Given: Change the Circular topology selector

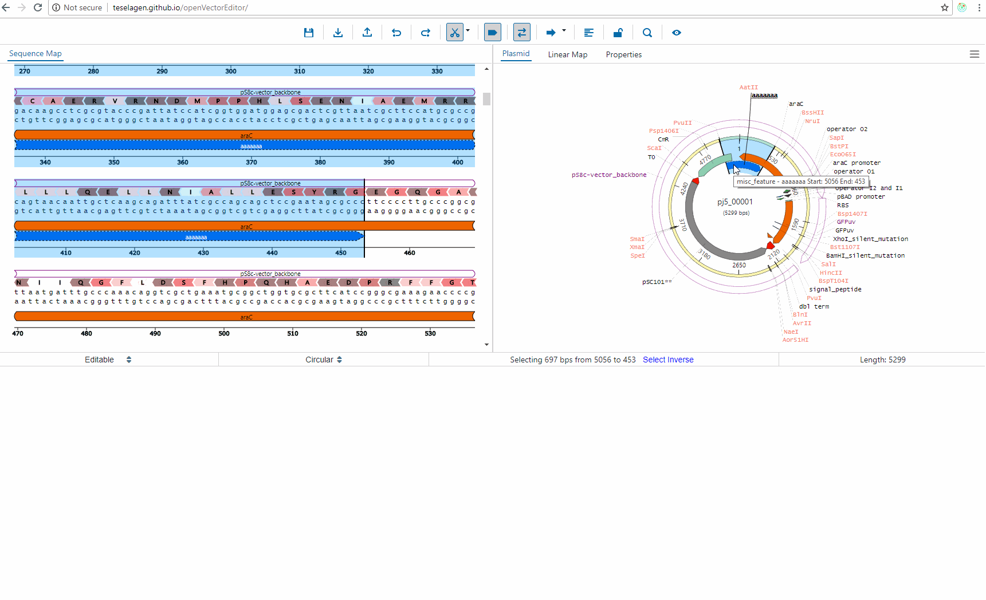Looking at the screenshot, I should click(x=324, y=360).
